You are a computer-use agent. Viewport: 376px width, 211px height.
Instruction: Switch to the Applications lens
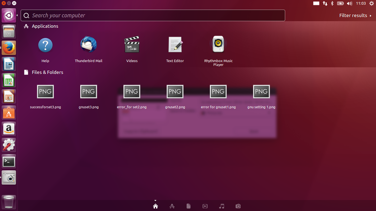(172, 206)
